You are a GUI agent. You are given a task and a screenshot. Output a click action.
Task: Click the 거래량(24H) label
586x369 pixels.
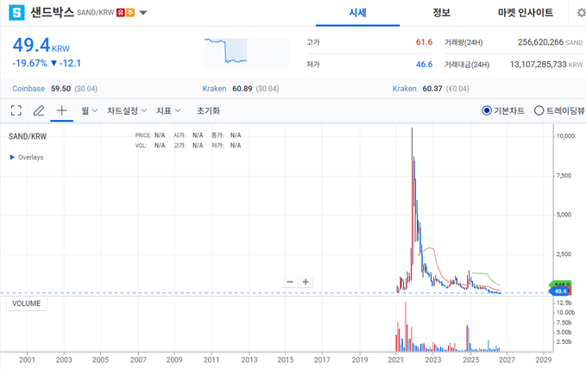(463, 42)
